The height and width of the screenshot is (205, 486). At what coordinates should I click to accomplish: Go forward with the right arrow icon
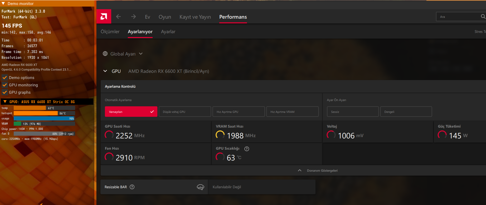(x=134, y=17)
